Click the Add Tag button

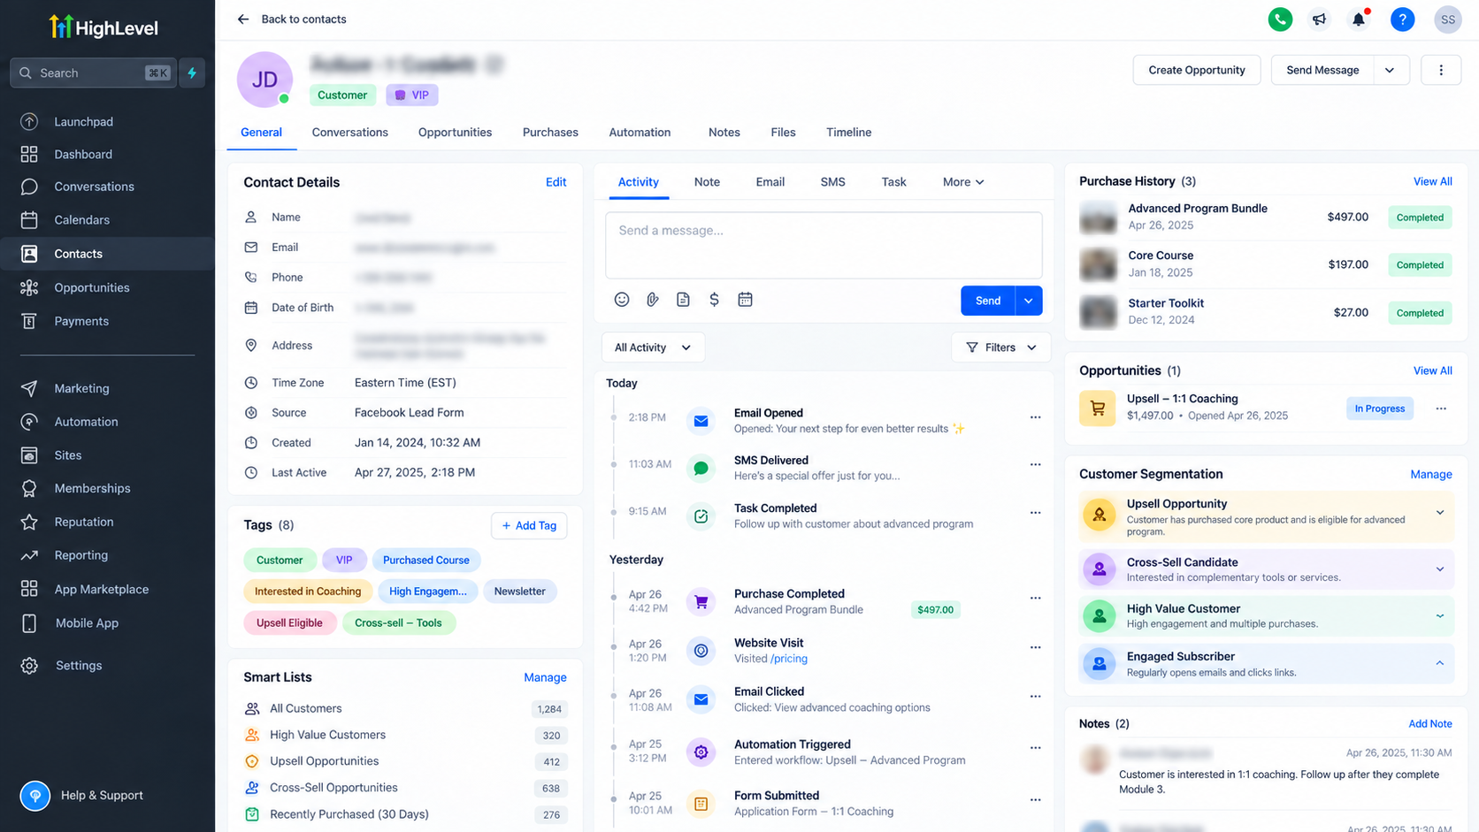[x=529, y=525]
